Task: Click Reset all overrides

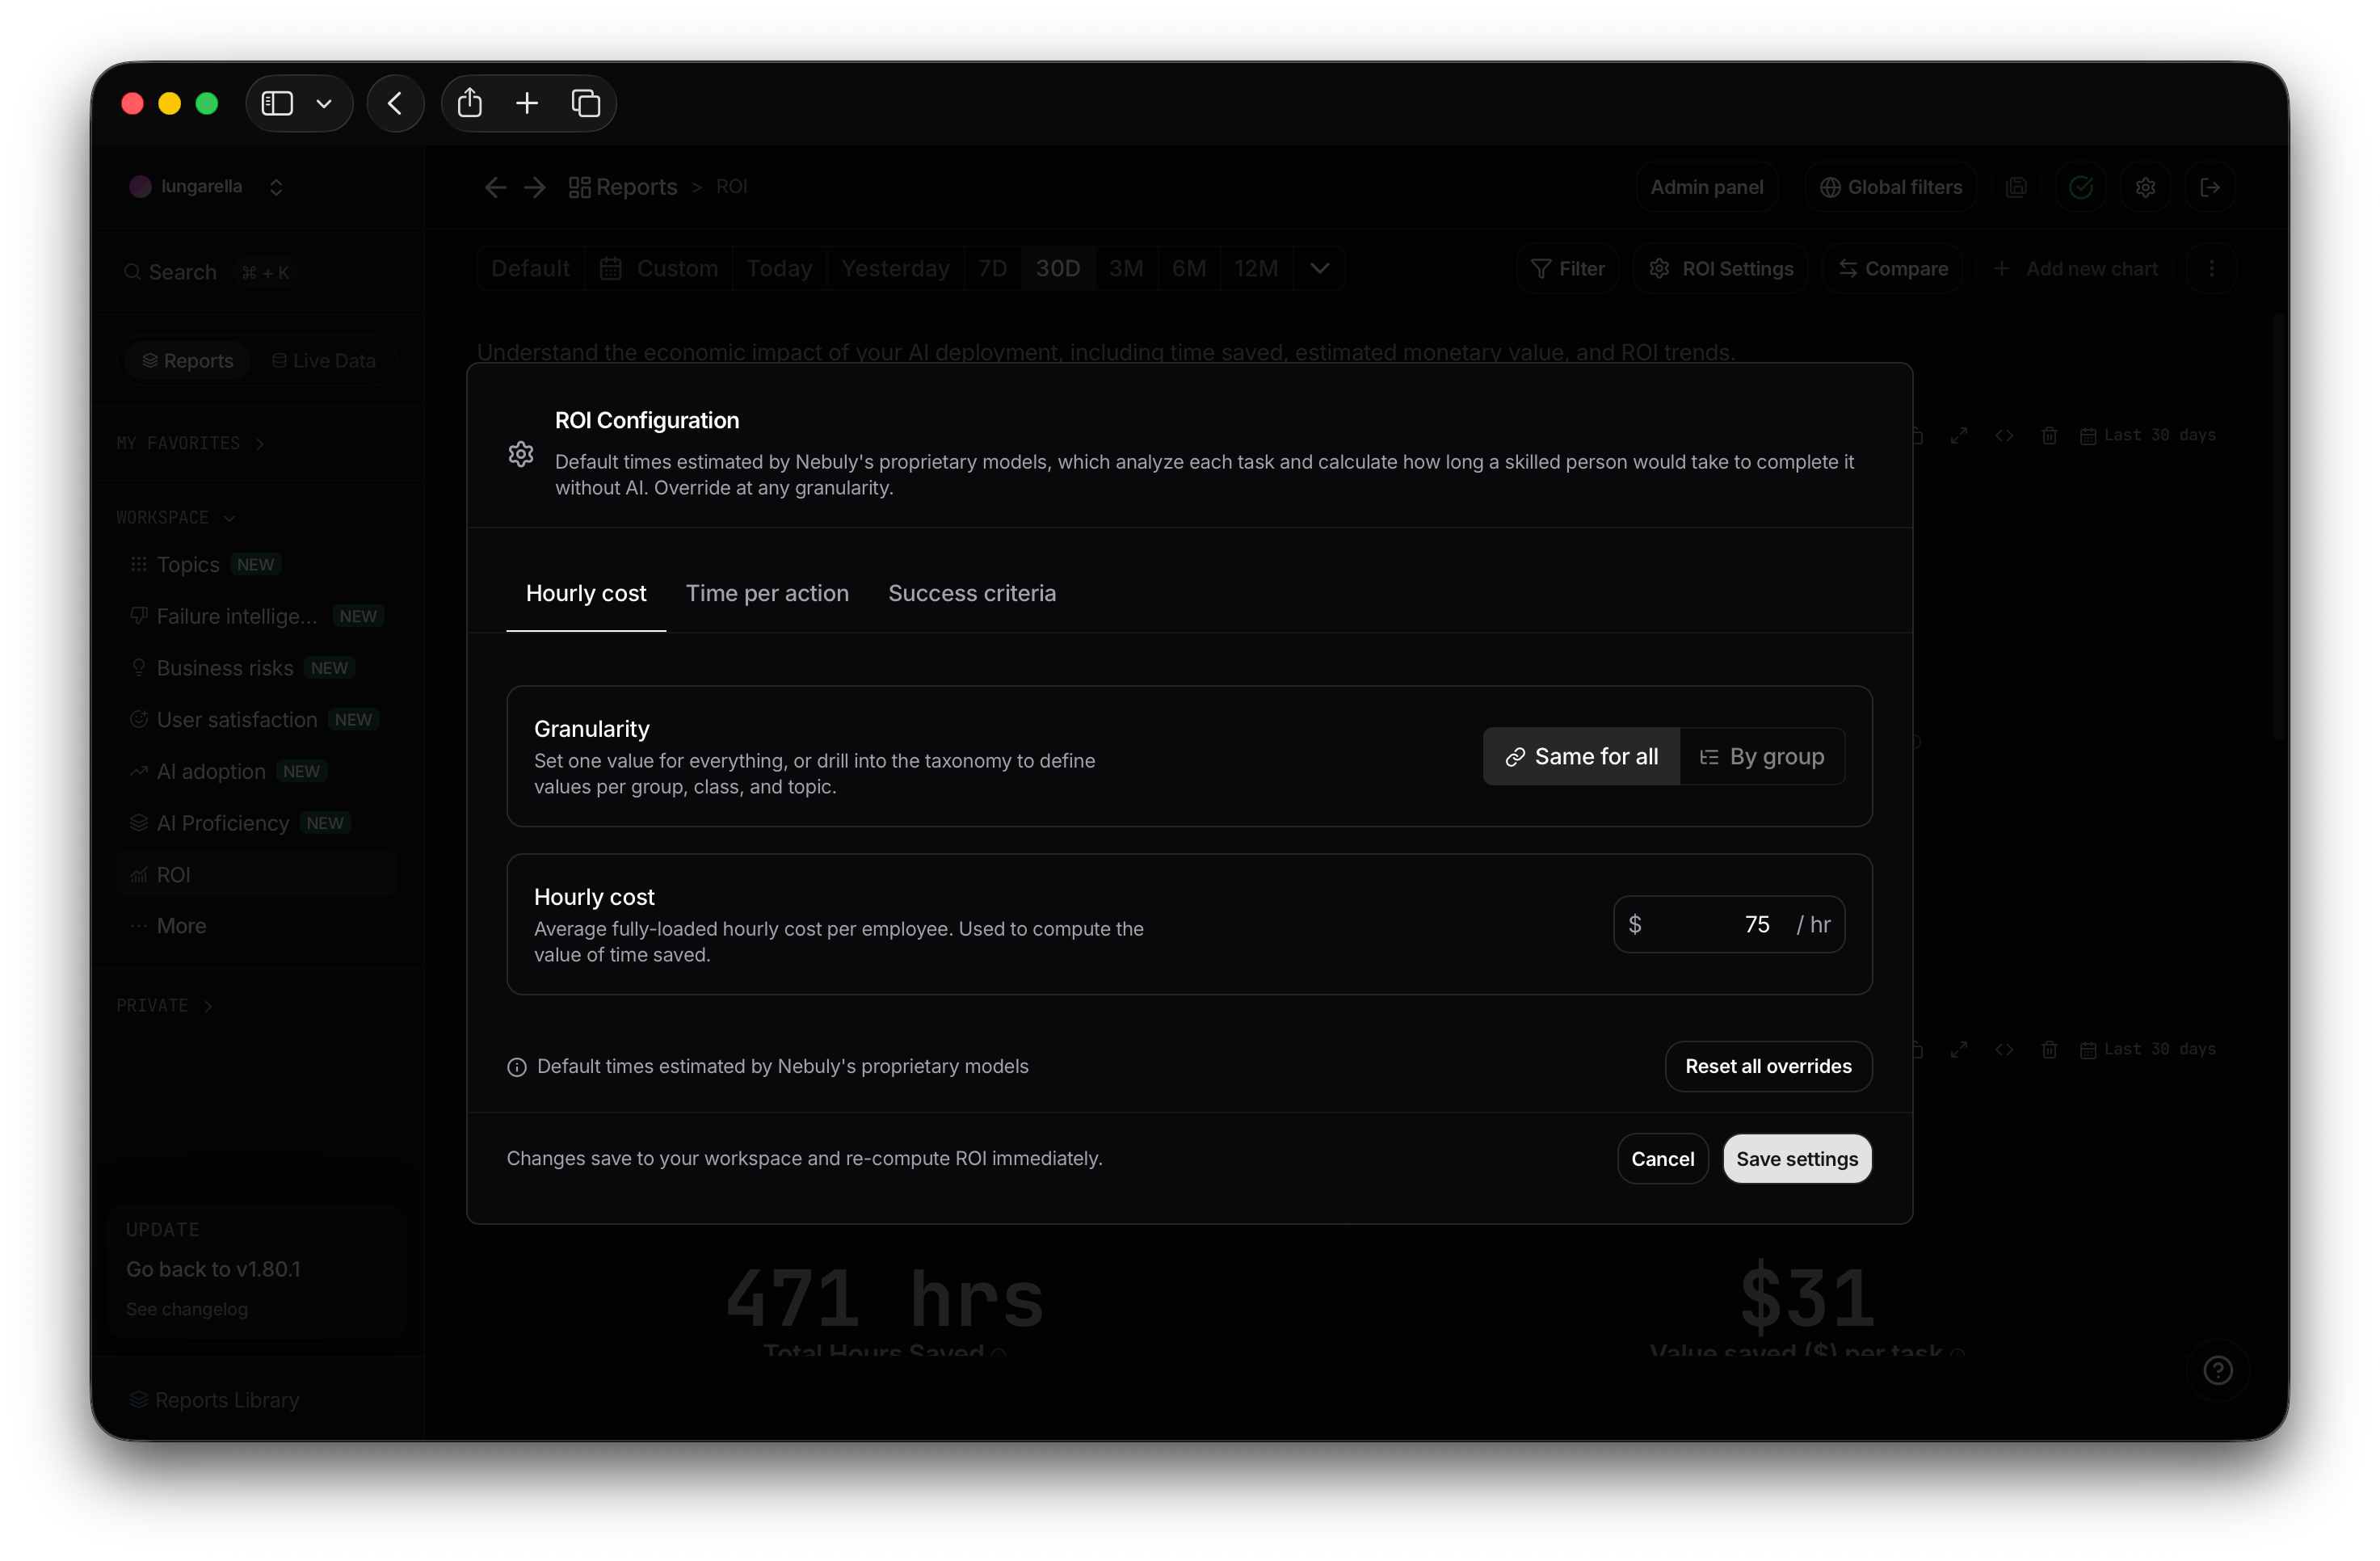Action: [1768, 1066]
